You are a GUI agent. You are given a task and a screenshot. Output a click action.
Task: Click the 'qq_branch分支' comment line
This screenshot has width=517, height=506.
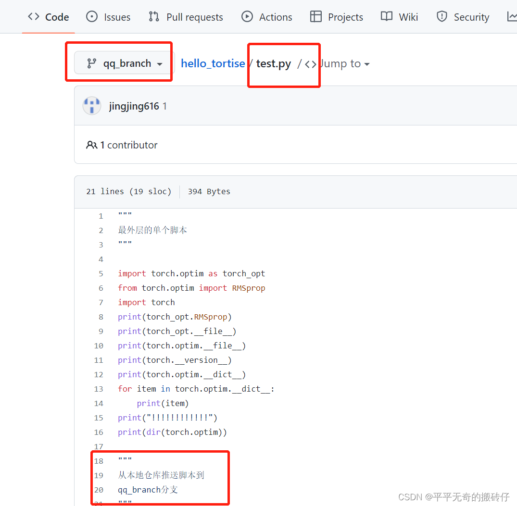pyautogui.click(x=148, y=490)
